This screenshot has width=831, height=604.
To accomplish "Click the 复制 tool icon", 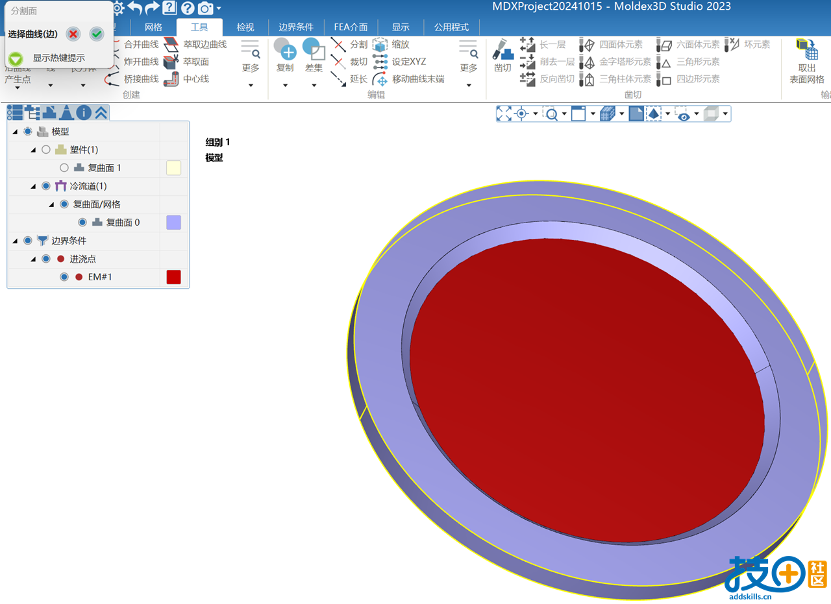I will point(285,49).
